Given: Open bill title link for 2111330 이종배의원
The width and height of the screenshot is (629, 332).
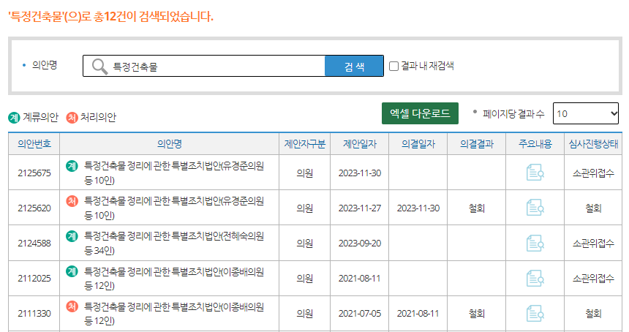Looking at the screenshot, I should [x=173, y=314].
